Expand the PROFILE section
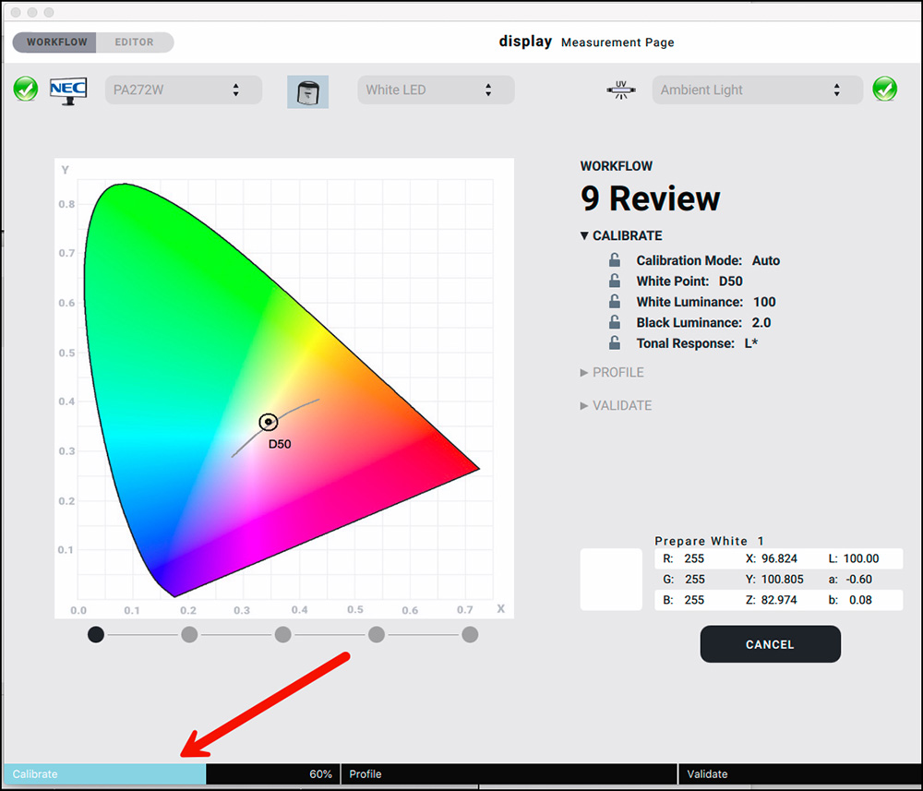Screen dimensions: 923x791 tap(612, 373)
